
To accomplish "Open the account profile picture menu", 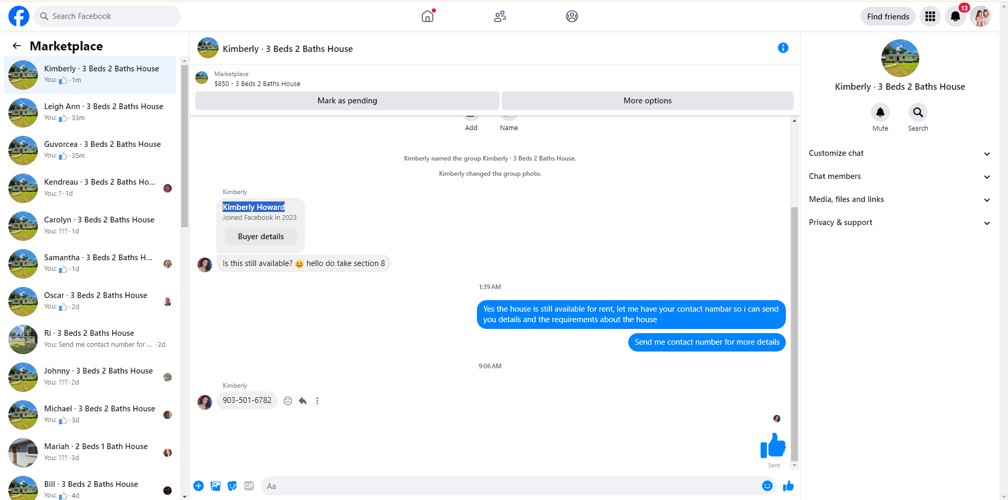I will (x=981, y=16).
